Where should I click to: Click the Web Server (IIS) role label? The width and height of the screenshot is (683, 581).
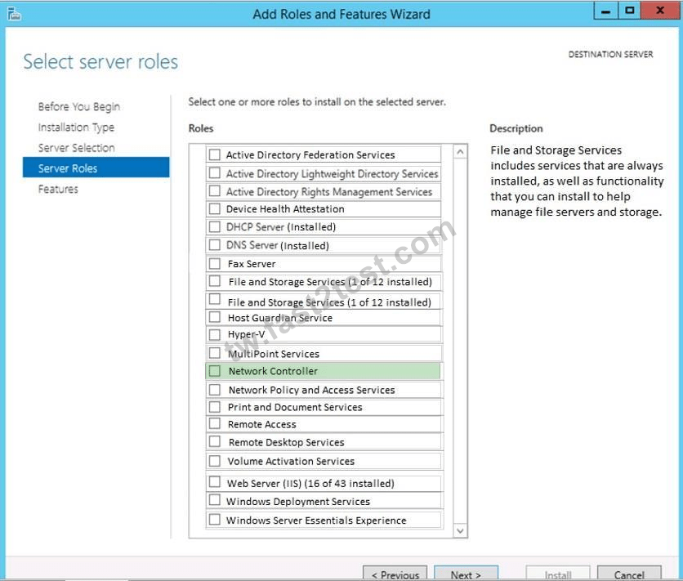(310, 484)
